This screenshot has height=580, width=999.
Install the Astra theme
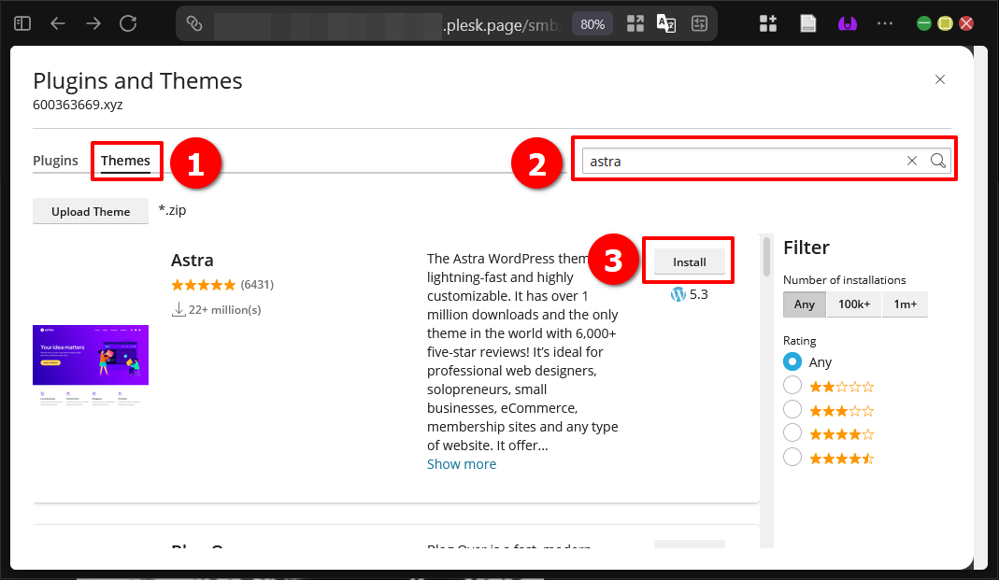pos(690,262)
